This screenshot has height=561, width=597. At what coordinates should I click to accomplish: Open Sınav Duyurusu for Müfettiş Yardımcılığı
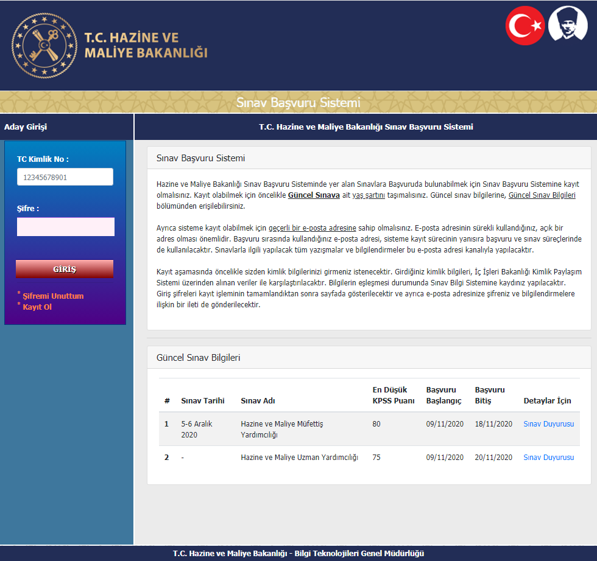(x=548, y=424)
